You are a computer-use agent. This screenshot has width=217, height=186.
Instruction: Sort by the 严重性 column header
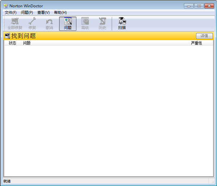pyautogui.click(x=201, y=43)
